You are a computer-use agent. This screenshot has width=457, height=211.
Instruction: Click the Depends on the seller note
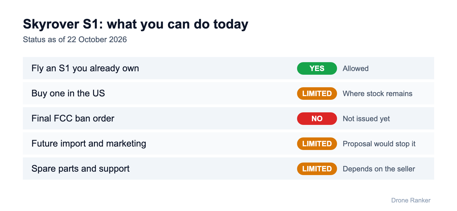tap(379, 169)
